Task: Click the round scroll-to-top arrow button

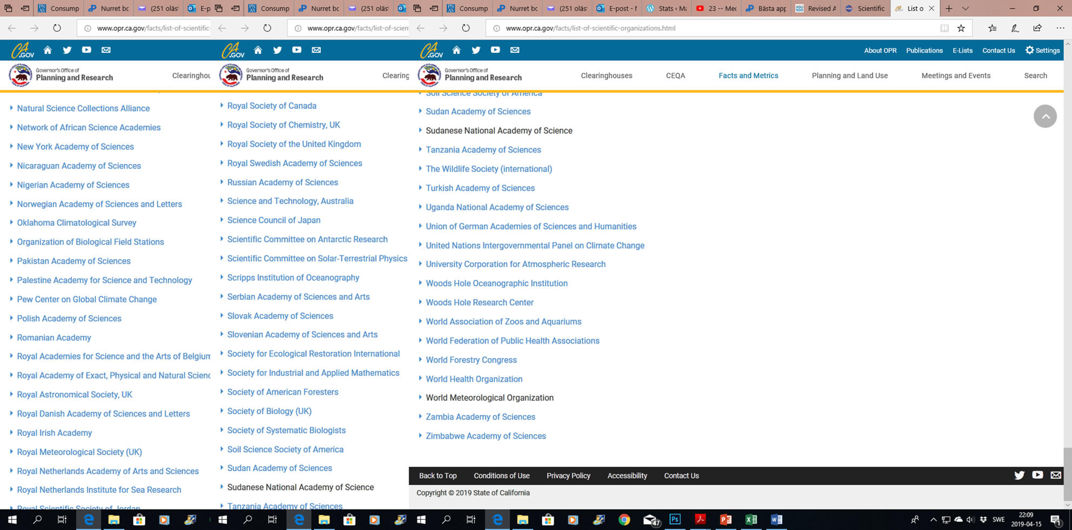Action: [x=1044, y=116]
